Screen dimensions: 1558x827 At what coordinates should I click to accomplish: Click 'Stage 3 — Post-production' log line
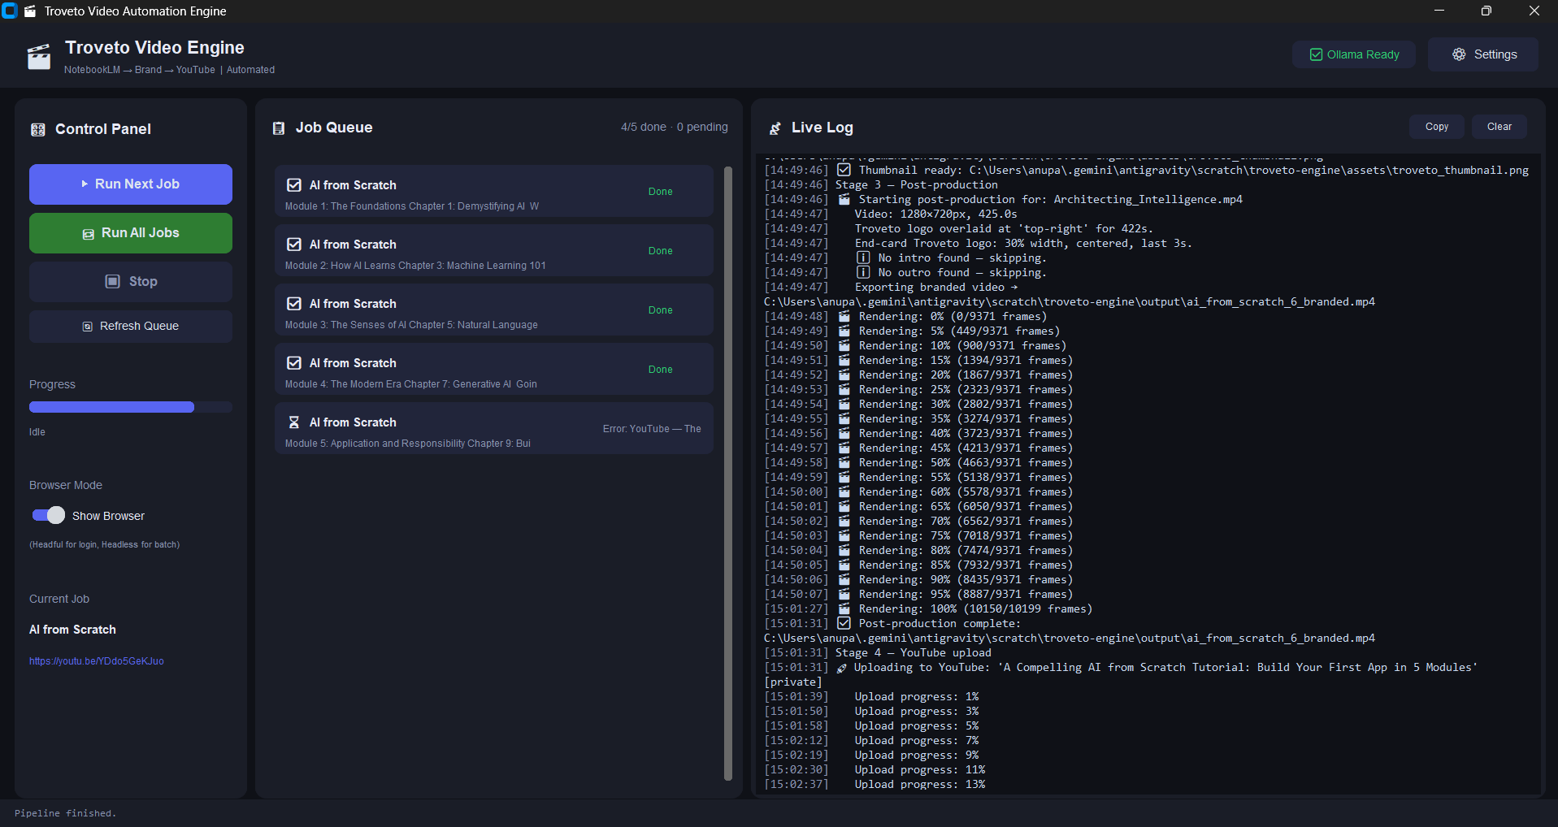point(917,185)
